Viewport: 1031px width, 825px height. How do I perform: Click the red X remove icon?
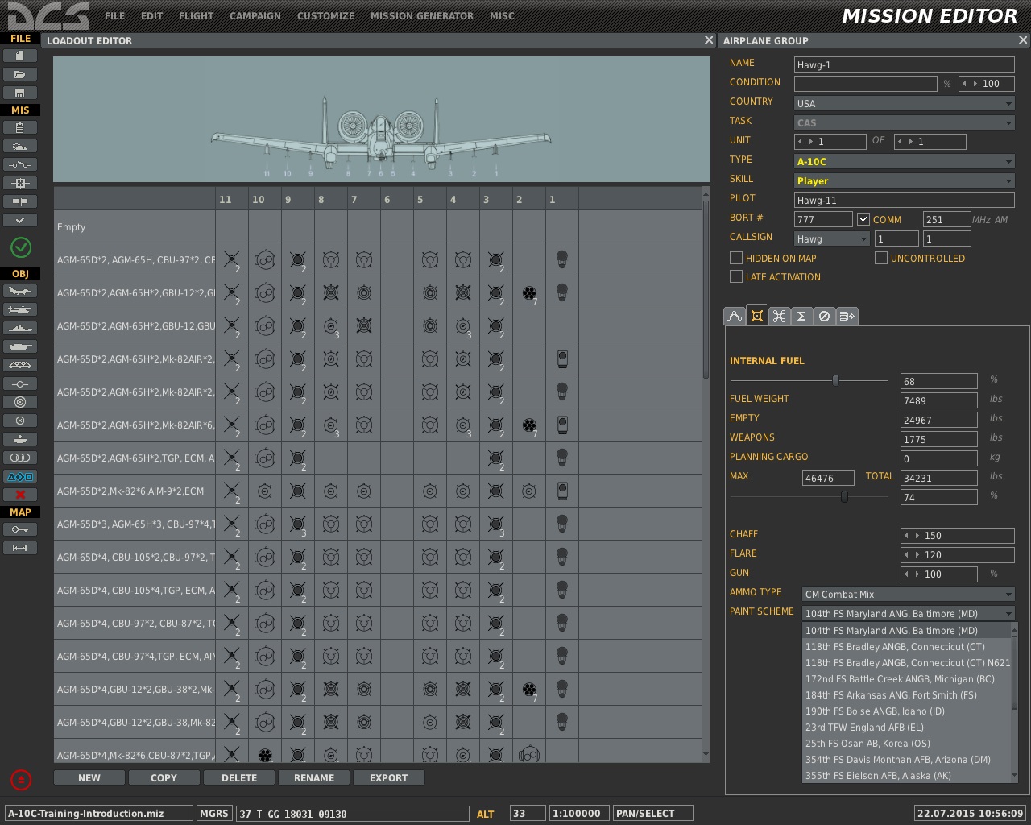click(x=20, y=495)
